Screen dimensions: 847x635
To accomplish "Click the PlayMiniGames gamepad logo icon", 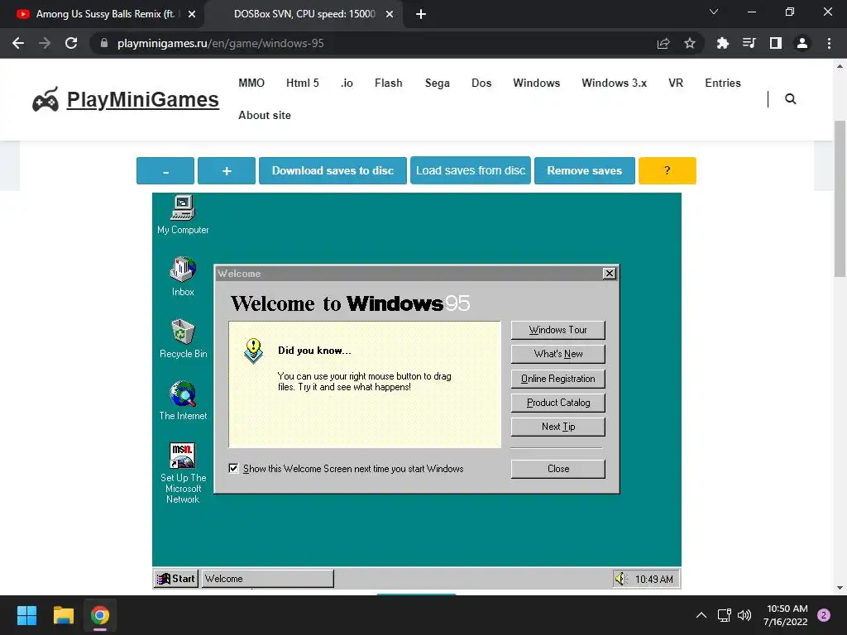I will tap(45, 99).
